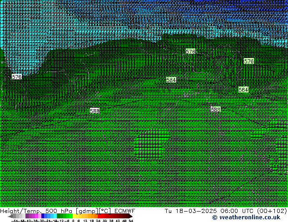288x222 pixels.
Task: Click the dark blue swatch above -30 in legend
Action: 43,216
